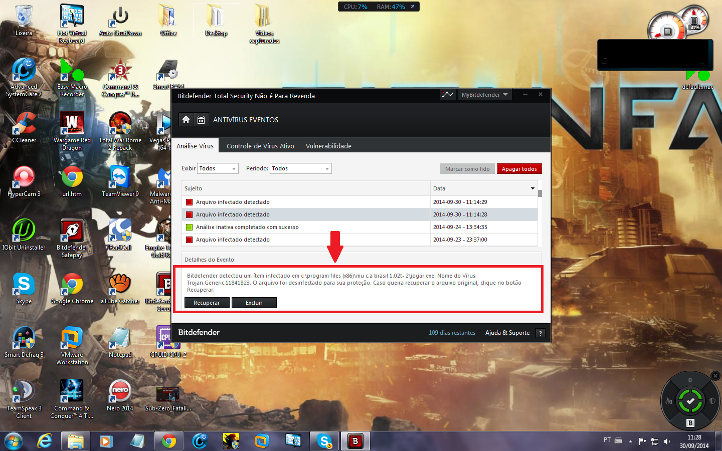This screenshot has width=722, height=451.
Task: Switch to the Vulnerabilidade tab
Action: pyautogui.click(x=328, y=146)
